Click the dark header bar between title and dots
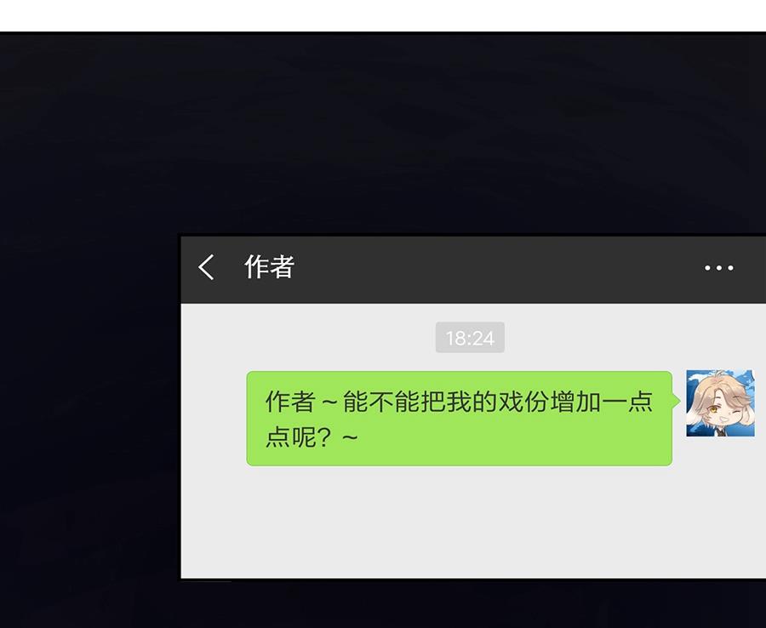766x628 pixels. click(498, 267)
